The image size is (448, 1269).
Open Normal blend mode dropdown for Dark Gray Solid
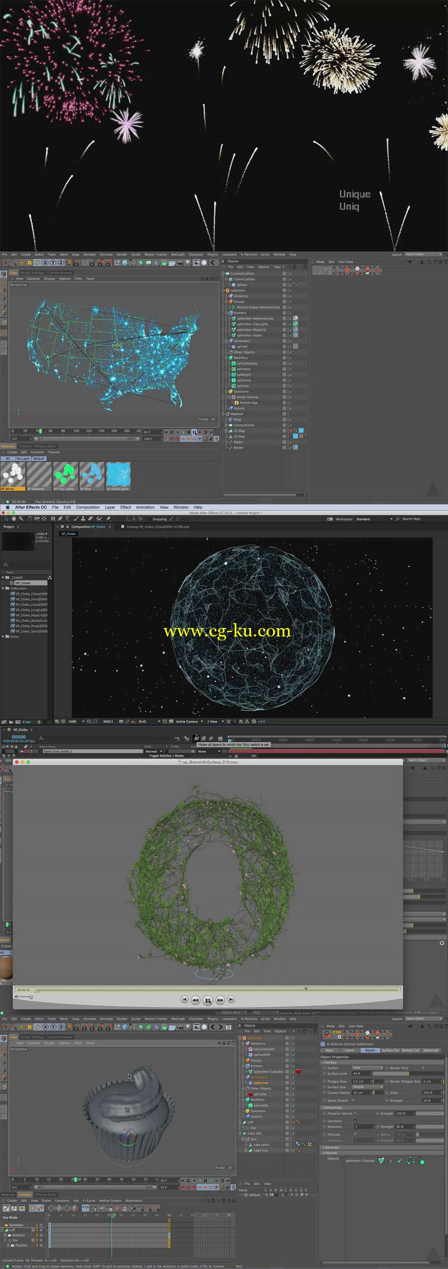click(x=153, y=751)
